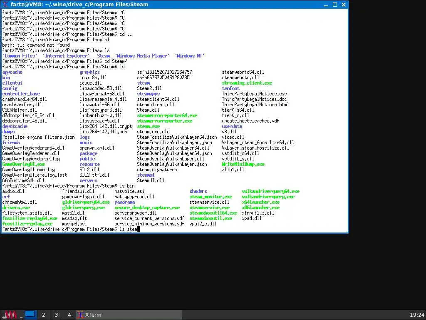Click the XTerm icon in the title bar
Image resolution: width=426 pixels, height=320 pixels.
coord(5,4)
